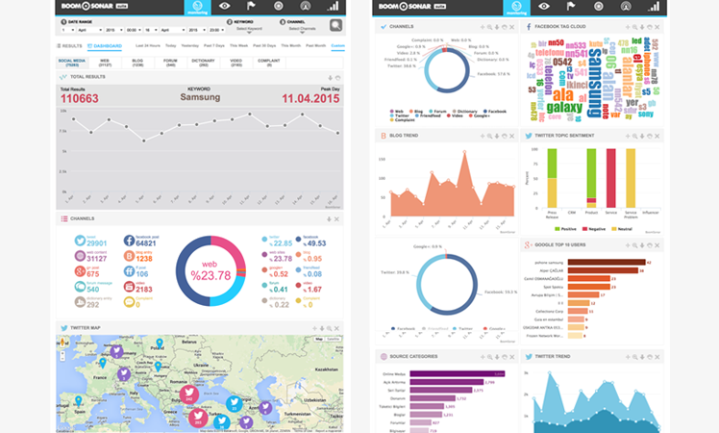
Task: Click the Google+ post channel icon (675)
Action: point(80,271)
